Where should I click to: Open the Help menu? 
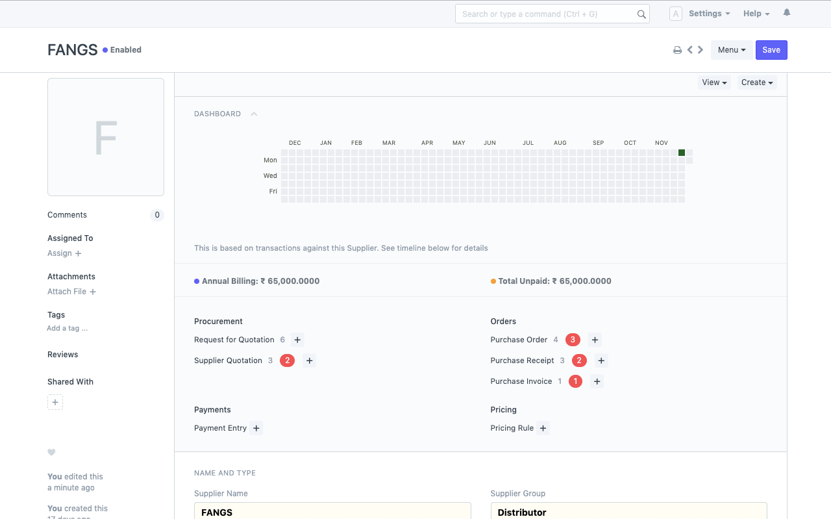tap(756, 14)
